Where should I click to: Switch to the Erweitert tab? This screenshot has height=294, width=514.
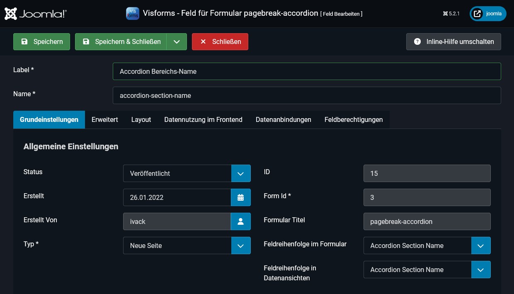(104, 119)
